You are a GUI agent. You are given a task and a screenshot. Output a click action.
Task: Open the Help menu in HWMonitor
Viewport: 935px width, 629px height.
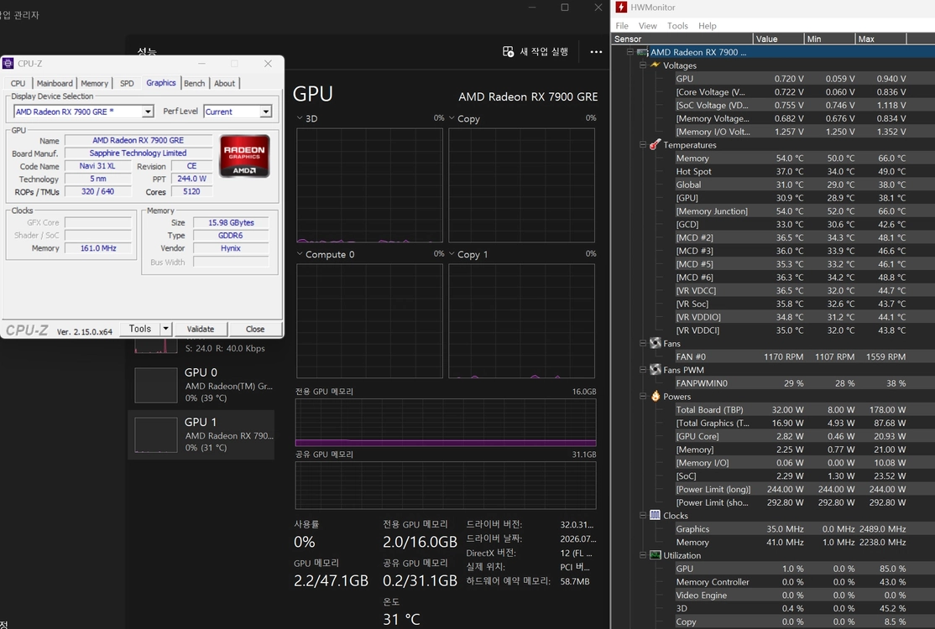coord(708,26)
